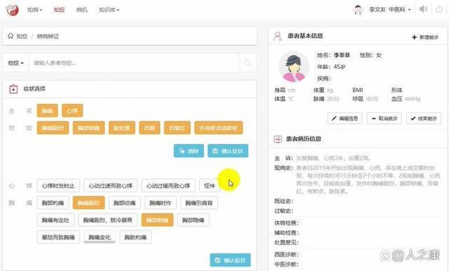
Task: Select the 心动过缓而致心悸 symptom chip
Action: click(x=168, y=185)
